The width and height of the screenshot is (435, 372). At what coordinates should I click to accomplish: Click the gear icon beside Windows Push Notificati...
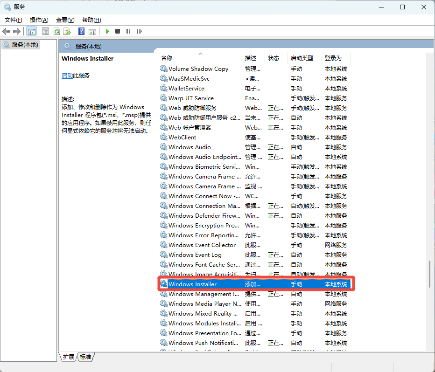[x=164, y=343]
